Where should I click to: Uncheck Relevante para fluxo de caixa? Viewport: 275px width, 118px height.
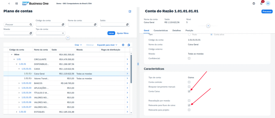point(189,105)
